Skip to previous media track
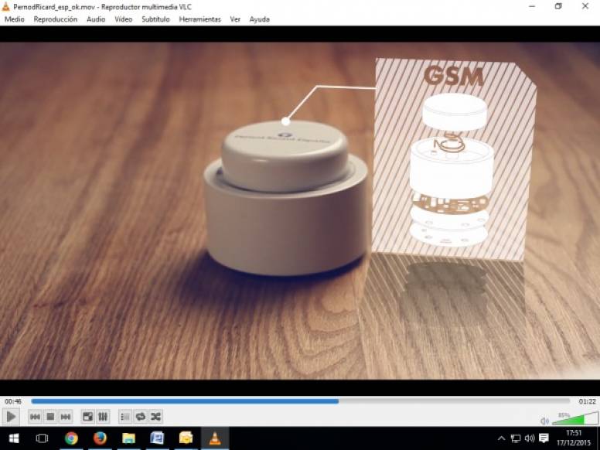 [x=35, y=417]
